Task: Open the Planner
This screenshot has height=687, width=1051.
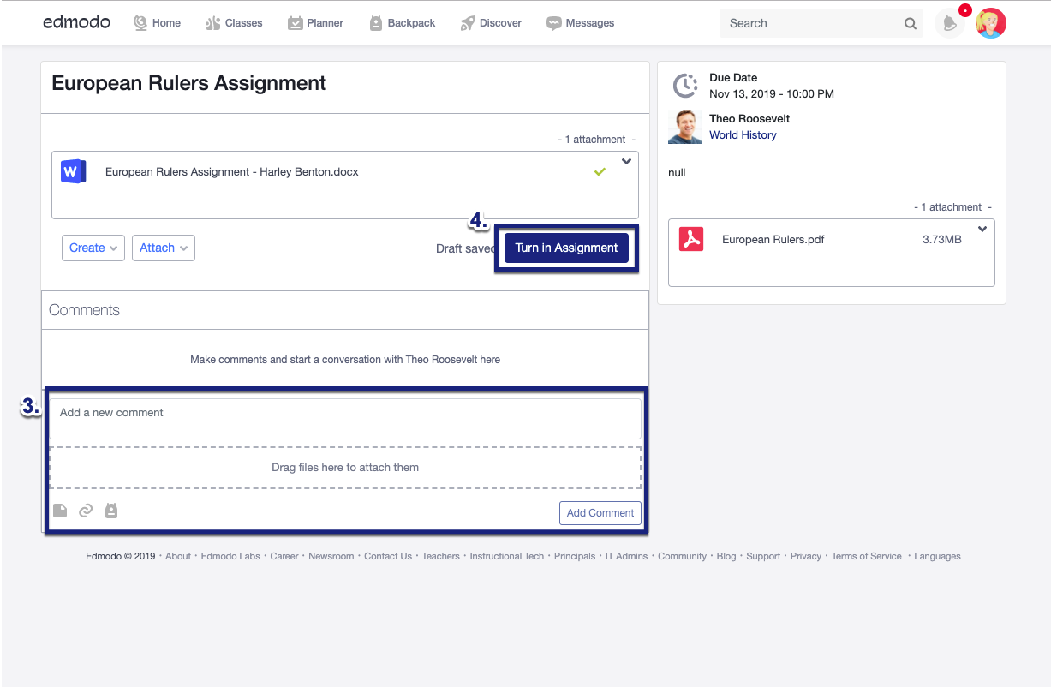Action: click(315, 23)
